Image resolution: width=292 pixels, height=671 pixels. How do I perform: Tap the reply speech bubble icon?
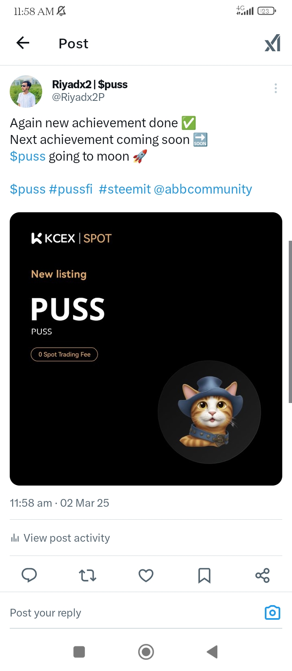29,575
